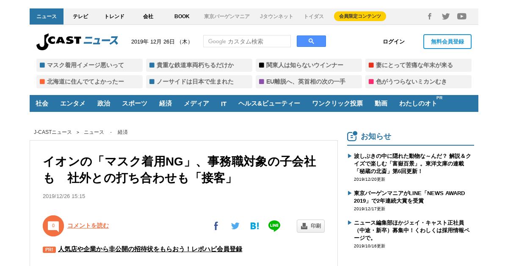Open the 動画 menu item
This screenshot has width=508, height=266.
381,103
